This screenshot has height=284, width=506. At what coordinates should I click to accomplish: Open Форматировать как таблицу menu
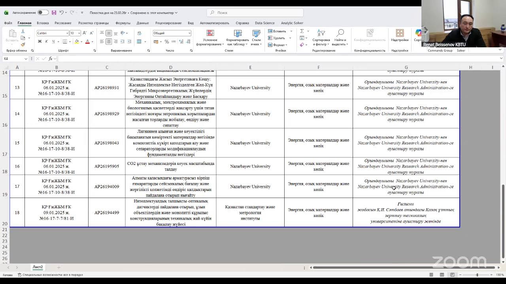(238, 37)
